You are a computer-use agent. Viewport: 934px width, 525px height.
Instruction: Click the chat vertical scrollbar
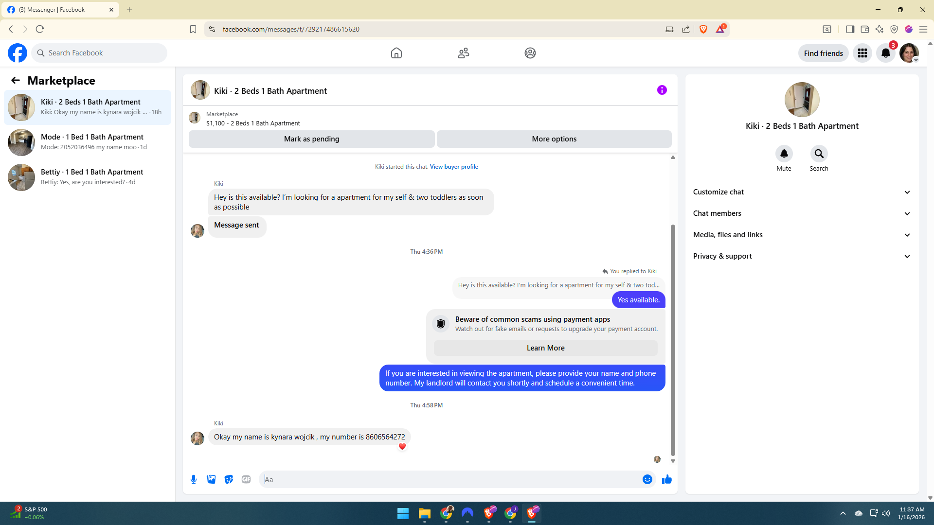(673, 340)
